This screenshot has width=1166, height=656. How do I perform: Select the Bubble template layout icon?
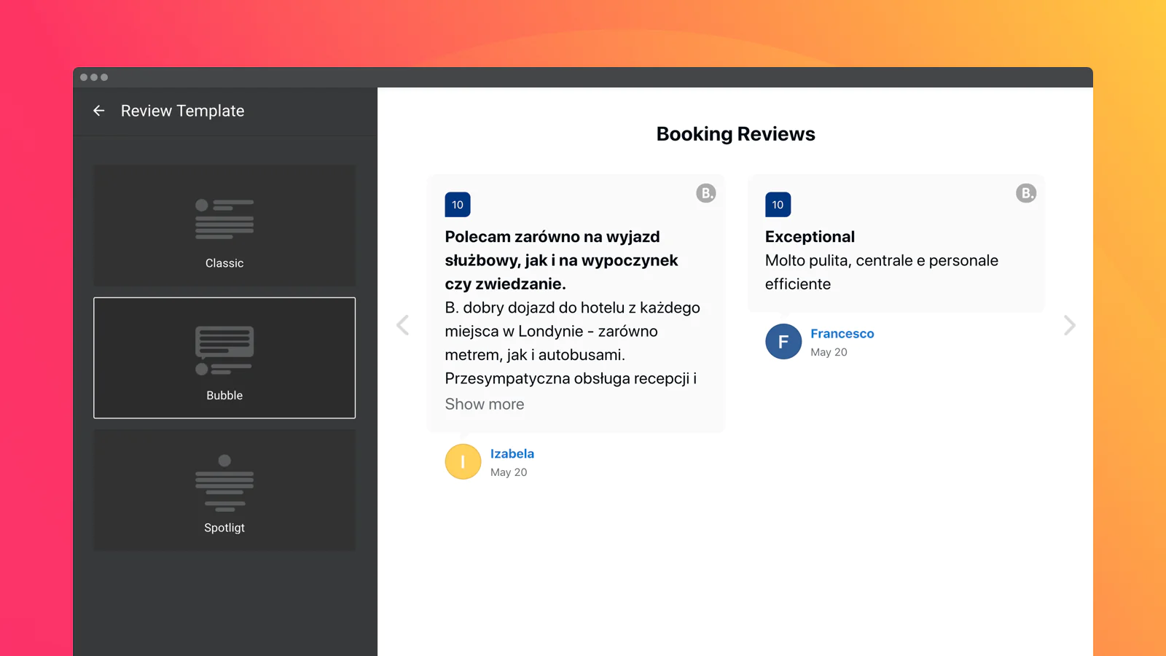pyautogui.click(x=224, y=351)
